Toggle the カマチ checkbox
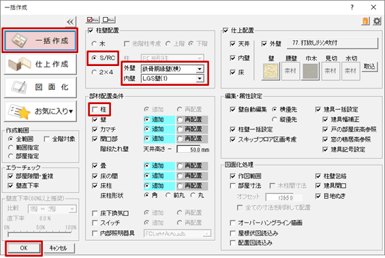 [95, 129]
